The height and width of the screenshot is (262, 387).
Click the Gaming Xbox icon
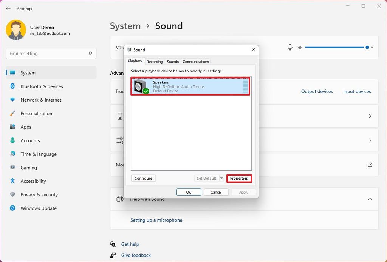coord(14,168)
